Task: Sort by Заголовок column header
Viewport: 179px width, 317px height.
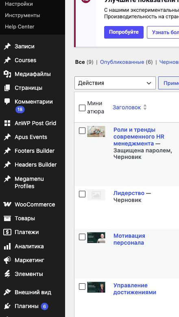Action: tap(127, 107)
